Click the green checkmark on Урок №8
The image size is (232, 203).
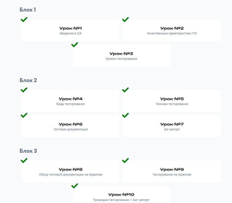point(24,160)
